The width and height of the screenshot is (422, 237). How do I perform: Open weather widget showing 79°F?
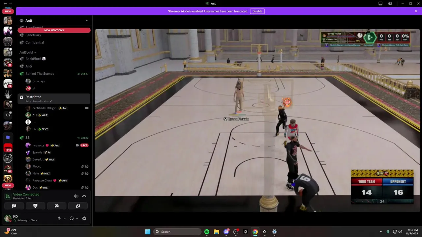11,232
